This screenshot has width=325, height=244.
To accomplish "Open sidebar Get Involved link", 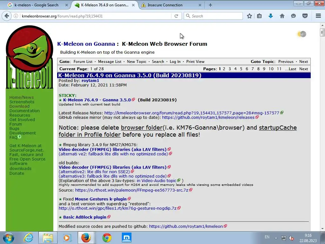I will pyautogui.click(x=22, y=120).
